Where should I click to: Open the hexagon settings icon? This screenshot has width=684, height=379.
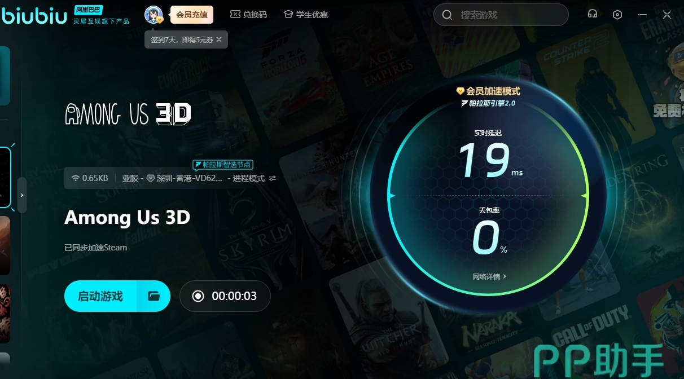617,15
